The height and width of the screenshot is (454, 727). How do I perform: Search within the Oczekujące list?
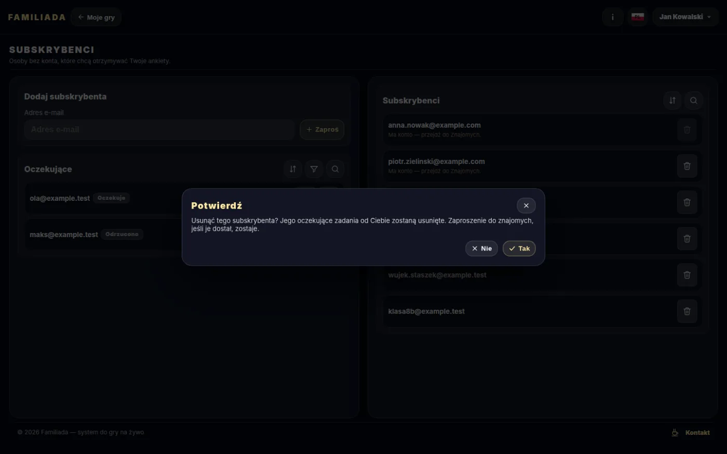(335, 169)
